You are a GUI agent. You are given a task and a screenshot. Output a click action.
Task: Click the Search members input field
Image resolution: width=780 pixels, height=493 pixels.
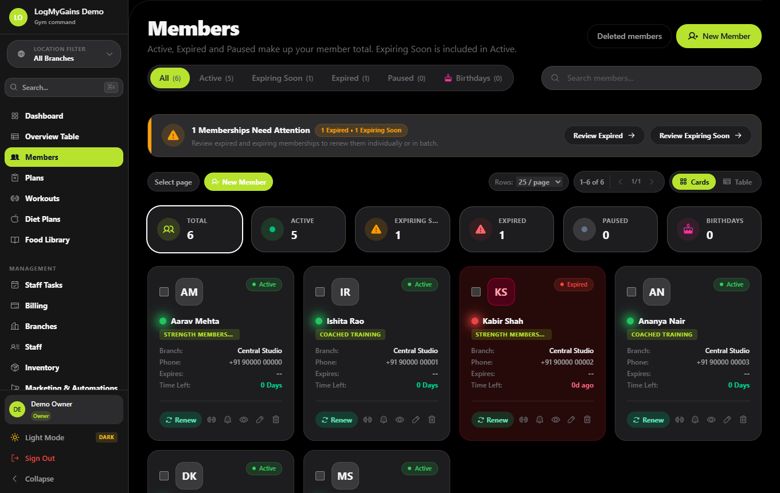pyautogui.click(x=652, y=78)
